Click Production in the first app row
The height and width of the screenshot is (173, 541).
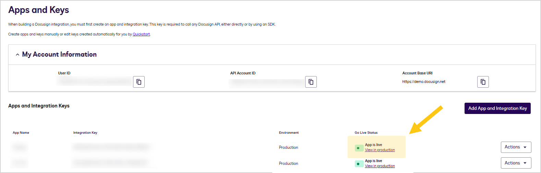[288, 147]
